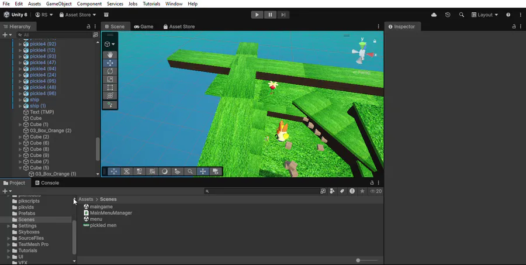Viewport: 526px width, 265px height.
Task: Toggle the Scene gizmo rotation lock
Action: tap(375, 41)
